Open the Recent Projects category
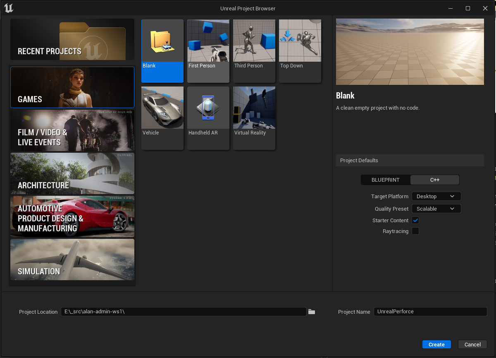 point(72,39)
